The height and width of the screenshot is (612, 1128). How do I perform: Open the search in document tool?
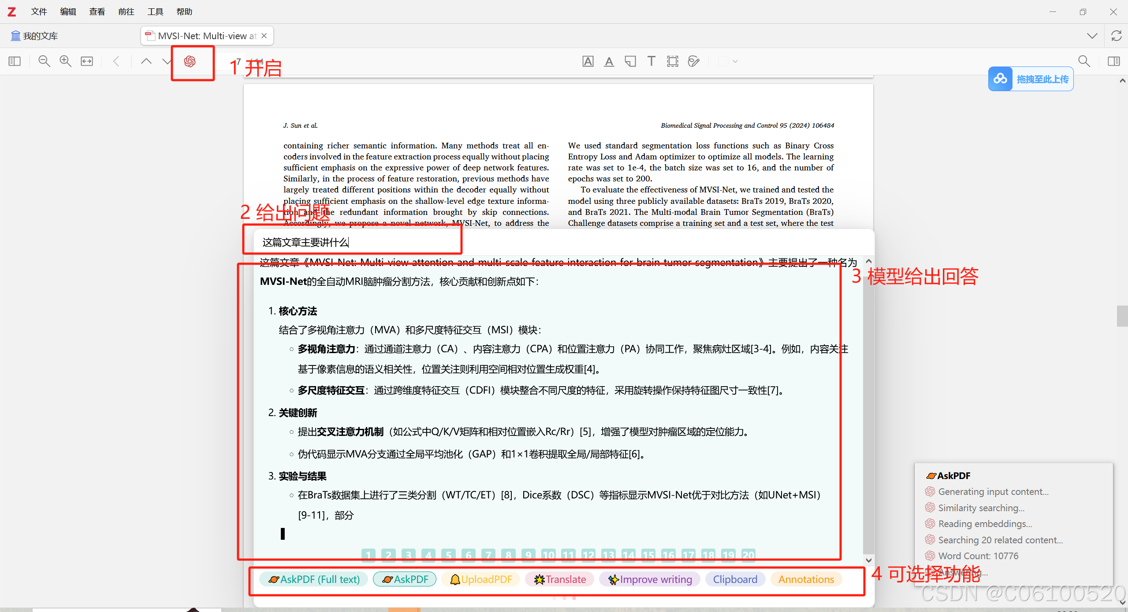(1084, 61)
